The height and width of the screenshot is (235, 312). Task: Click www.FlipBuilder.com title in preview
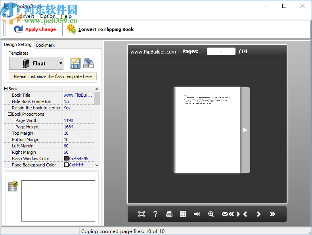153,52
